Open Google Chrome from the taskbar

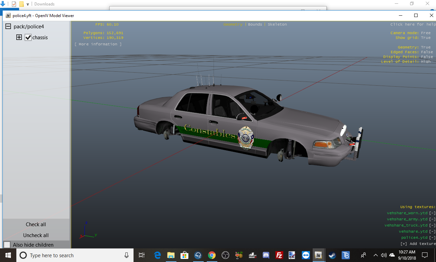(x=212, y=255)
